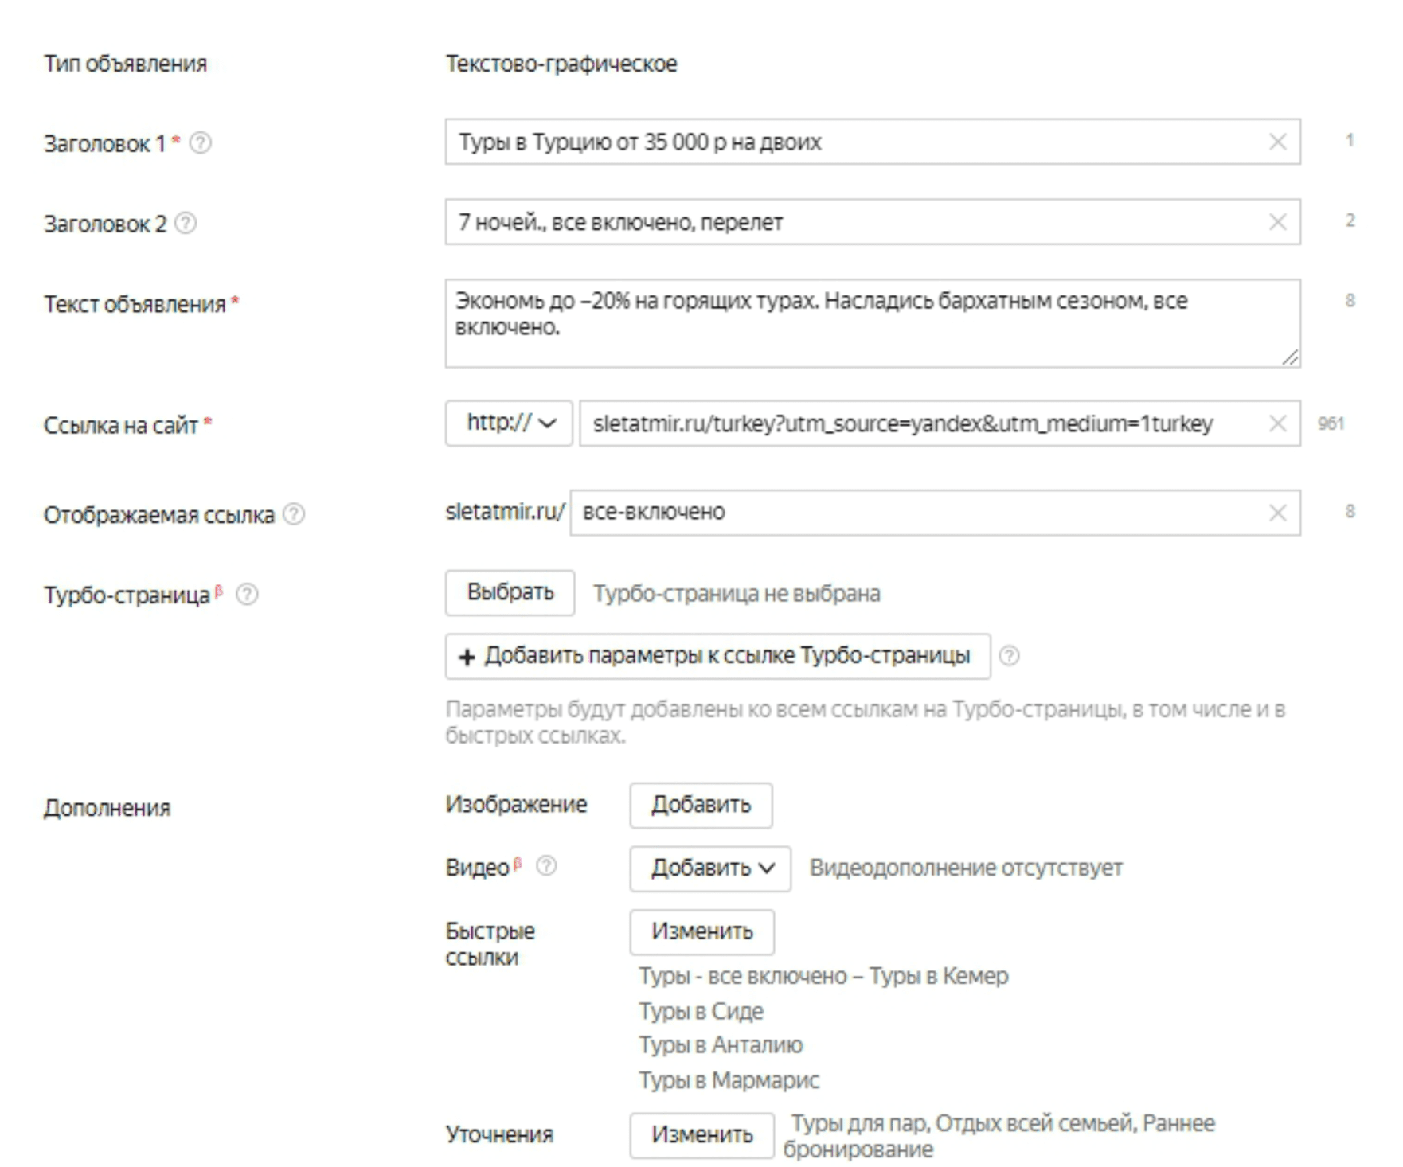Click Изменить for Быстрые ссылки

coord(701,931)
